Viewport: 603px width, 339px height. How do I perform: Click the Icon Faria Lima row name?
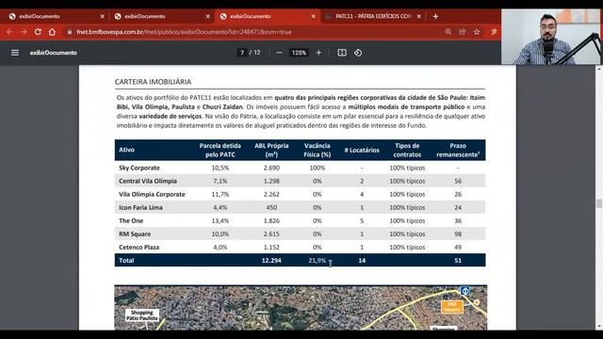pyautogui.click(x=140, y=207)
